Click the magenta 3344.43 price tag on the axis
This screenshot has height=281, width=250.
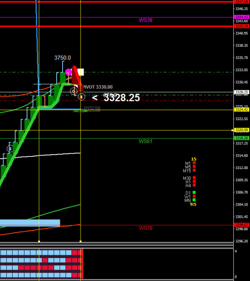[241, 17]
